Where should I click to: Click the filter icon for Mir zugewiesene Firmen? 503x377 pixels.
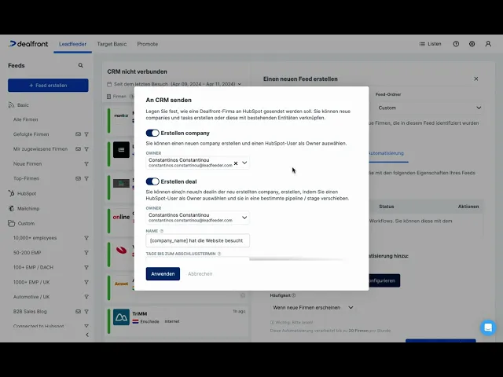86,149
